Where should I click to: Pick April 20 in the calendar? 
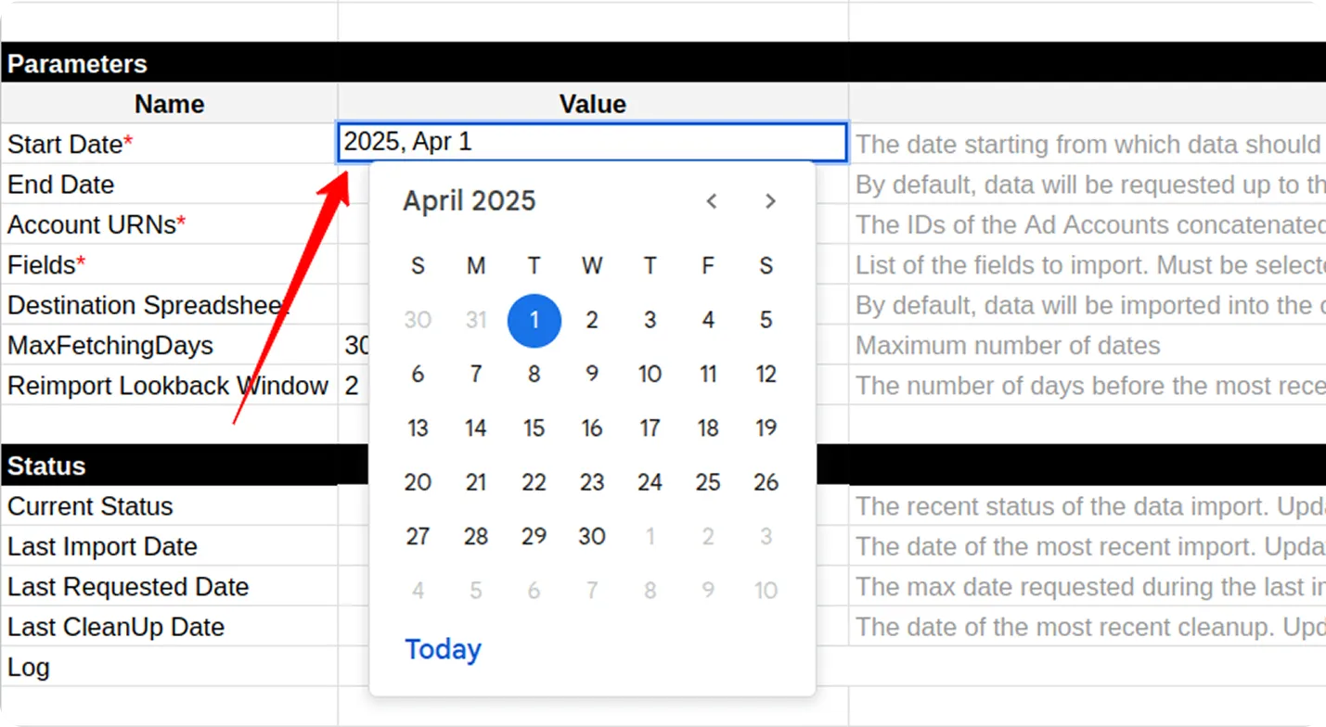click(418, 482)
